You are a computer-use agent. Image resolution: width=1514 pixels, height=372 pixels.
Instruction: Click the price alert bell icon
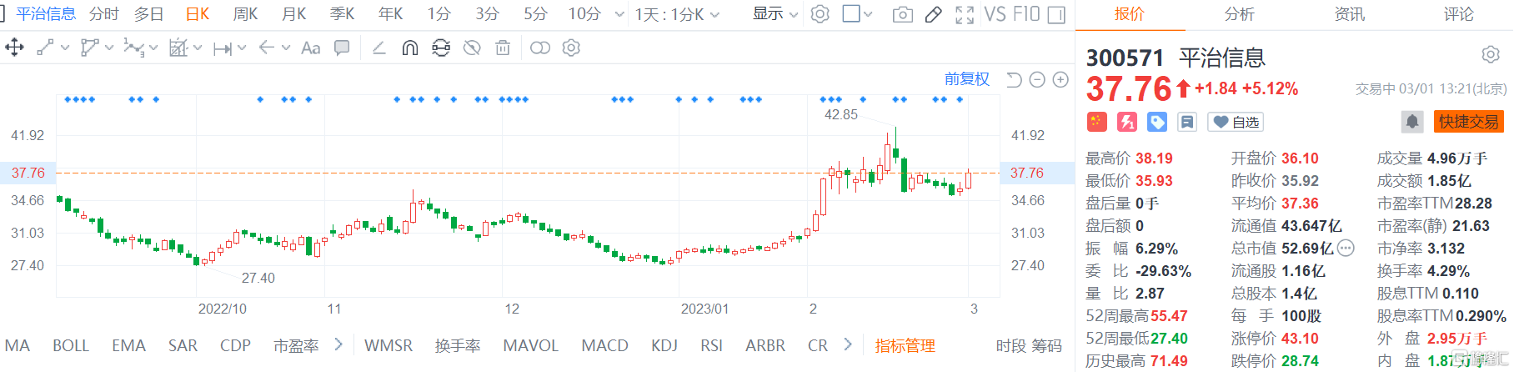pos(1411,122)
